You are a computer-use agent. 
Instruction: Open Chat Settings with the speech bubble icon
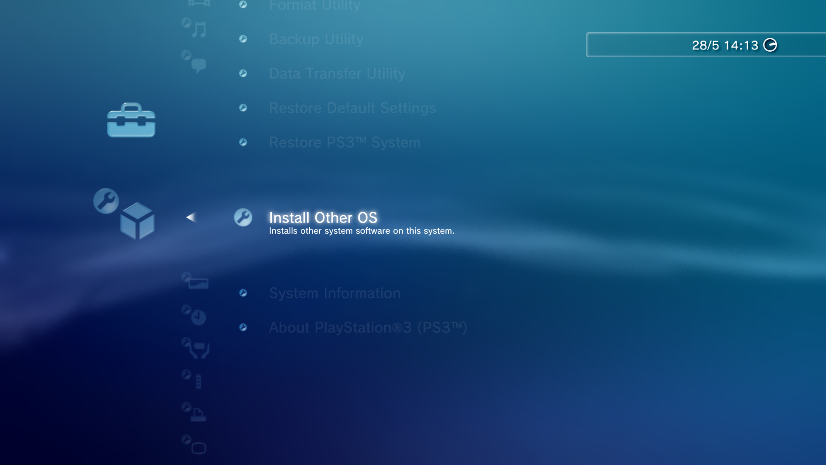(x=194, y=61)
